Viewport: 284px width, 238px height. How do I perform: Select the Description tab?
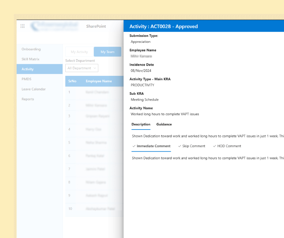pos(141,124)
